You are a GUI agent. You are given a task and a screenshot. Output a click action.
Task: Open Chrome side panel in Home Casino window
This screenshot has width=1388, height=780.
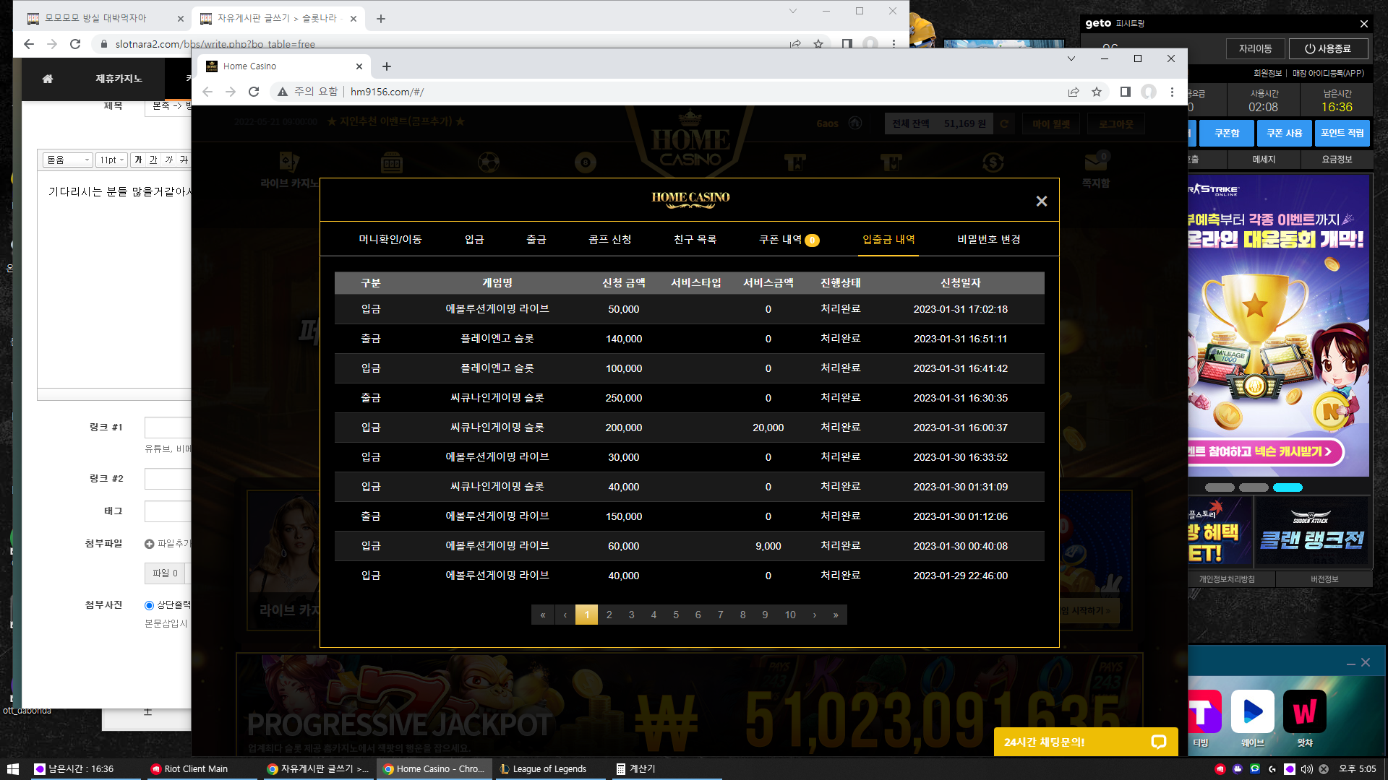(1125, 92)
